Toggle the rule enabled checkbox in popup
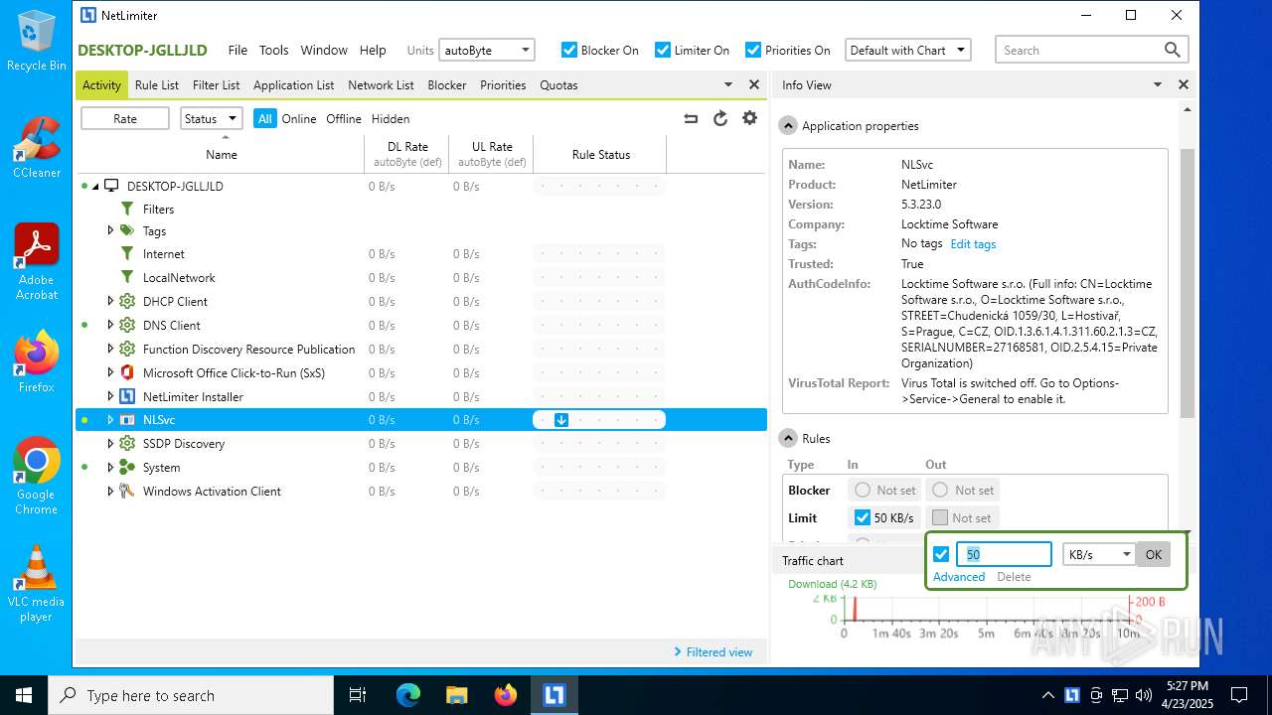This screenshot has height=715, width=1272. 941,554
